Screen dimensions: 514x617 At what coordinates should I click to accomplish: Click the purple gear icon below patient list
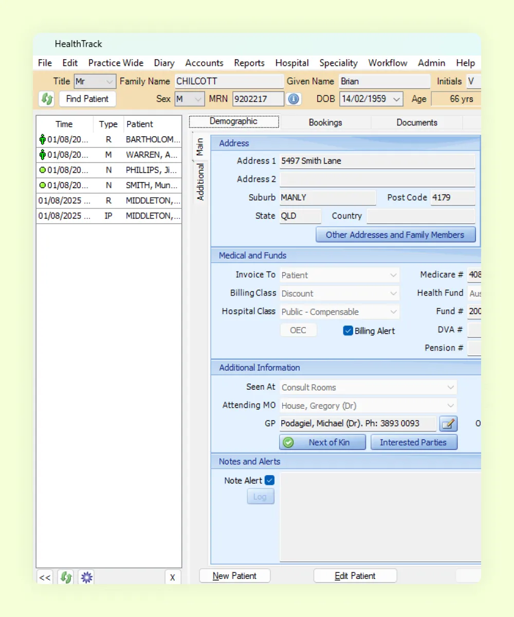(86, 577)
